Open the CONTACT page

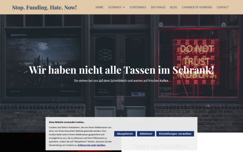tap(223, 7)
